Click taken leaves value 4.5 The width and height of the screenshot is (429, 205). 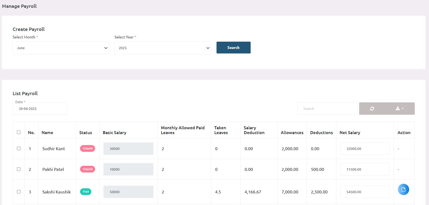(x=218, y=192)
